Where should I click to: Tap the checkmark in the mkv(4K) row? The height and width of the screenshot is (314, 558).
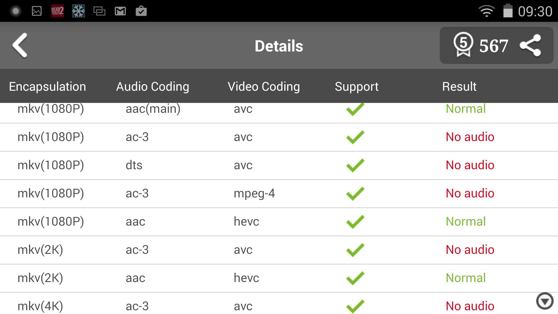click(355, 306)
